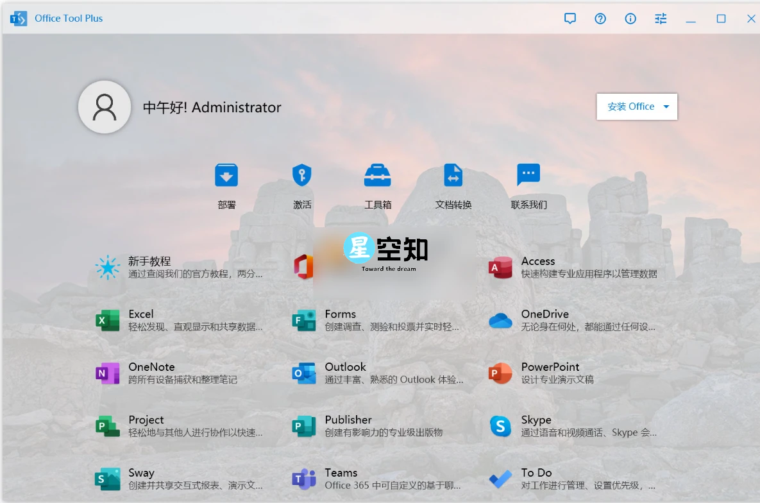Expand the 安装 Office dropdown arrow

point(666,107)
